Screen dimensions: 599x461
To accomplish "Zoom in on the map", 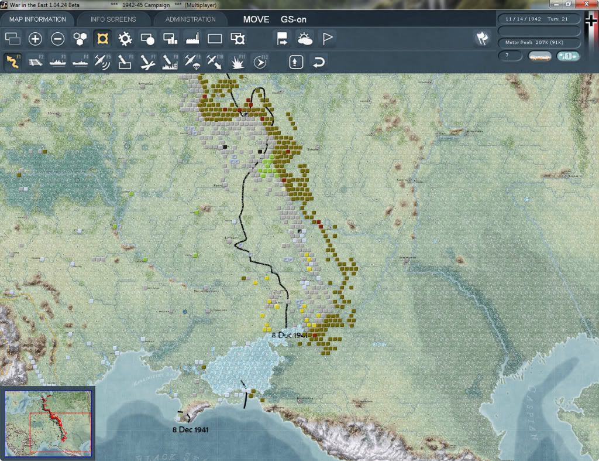I will (x=35, y=39).
